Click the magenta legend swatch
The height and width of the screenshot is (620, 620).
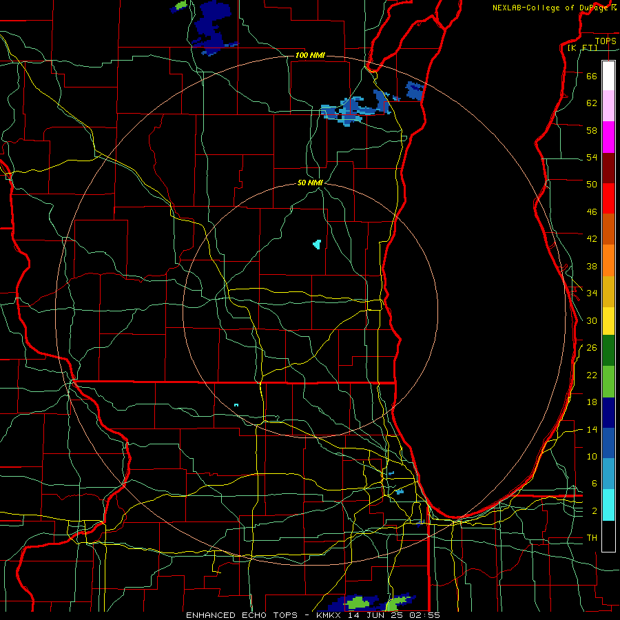point(608,137)
